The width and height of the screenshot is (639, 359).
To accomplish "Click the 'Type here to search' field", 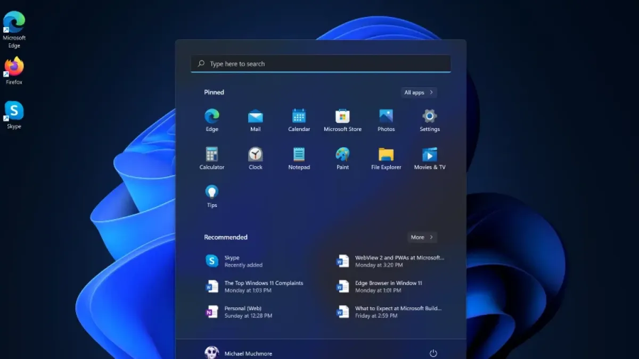I will (321, 63).
